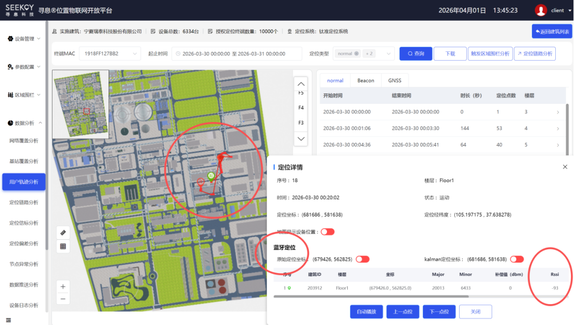Click the 起止时间 date range field

click(x=237, y=54)
